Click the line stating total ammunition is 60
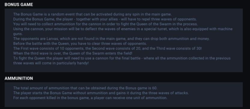 (x=85, y=88)
